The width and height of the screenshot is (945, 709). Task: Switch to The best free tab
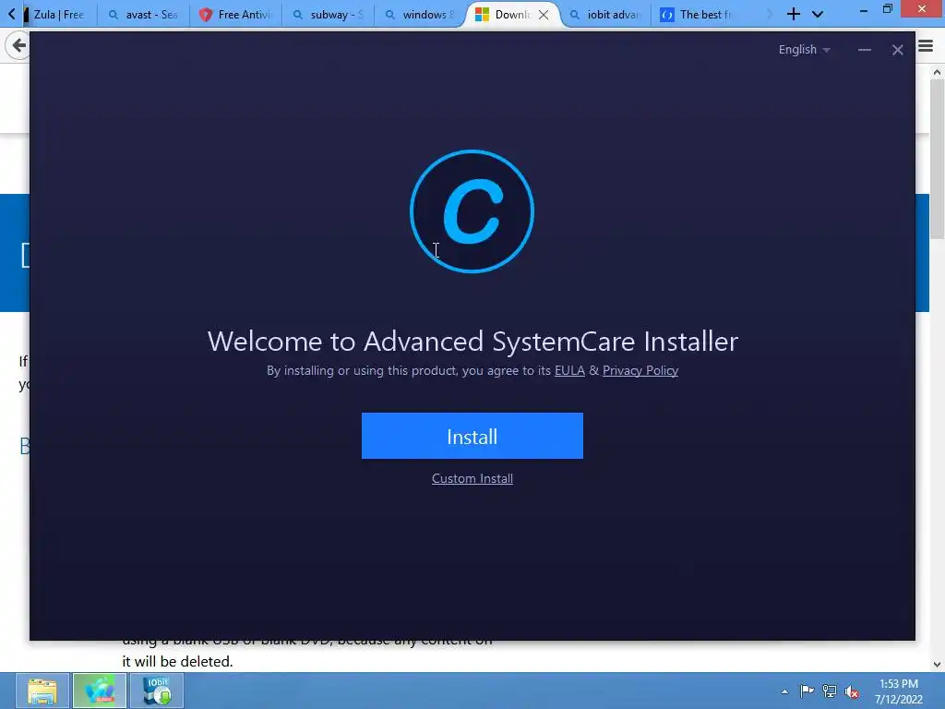click(x=698, y=15)
